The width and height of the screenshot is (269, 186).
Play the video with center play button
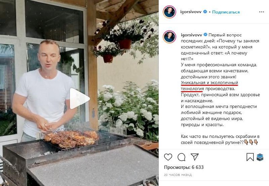click(x=80, y=99)
